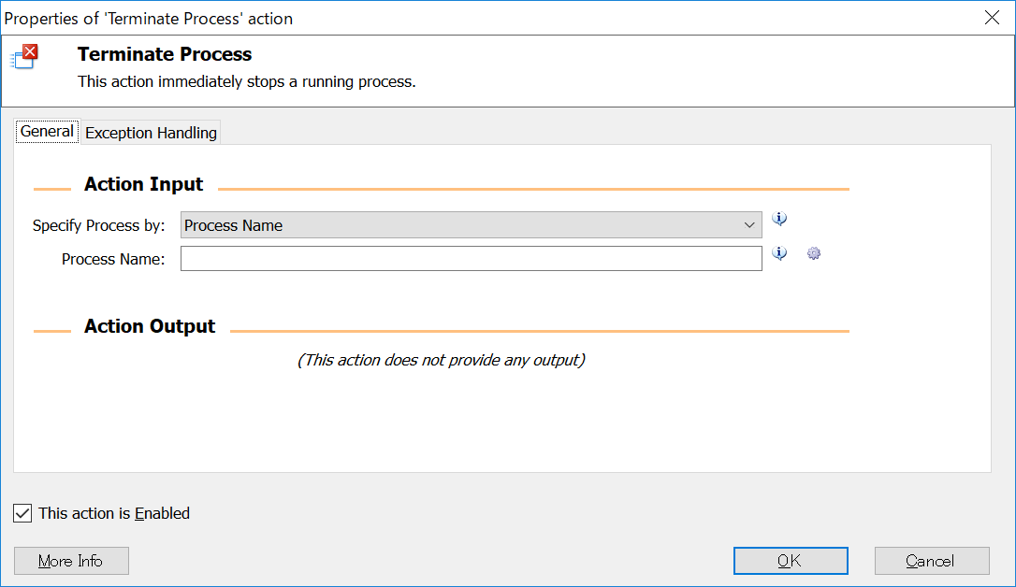Focus the Process Name text field

coord(471,259)
